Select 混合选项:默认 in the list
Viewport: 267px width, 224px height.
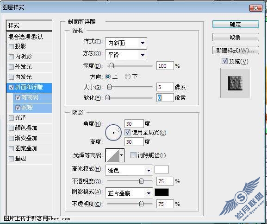coord(29,37)
